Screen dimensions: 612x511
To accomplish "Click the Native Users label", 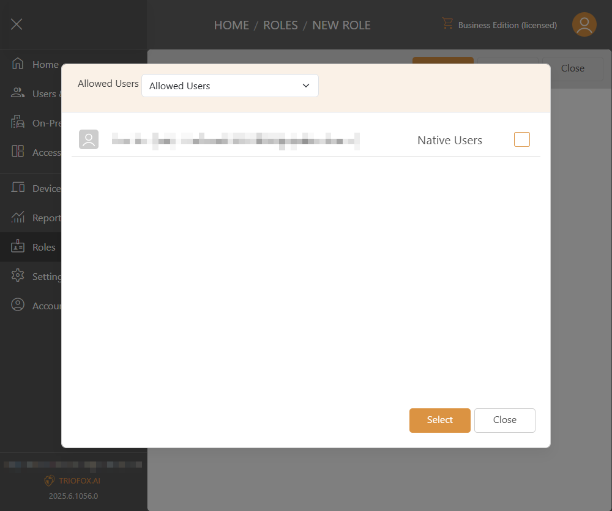I will (x=450, y=140).
